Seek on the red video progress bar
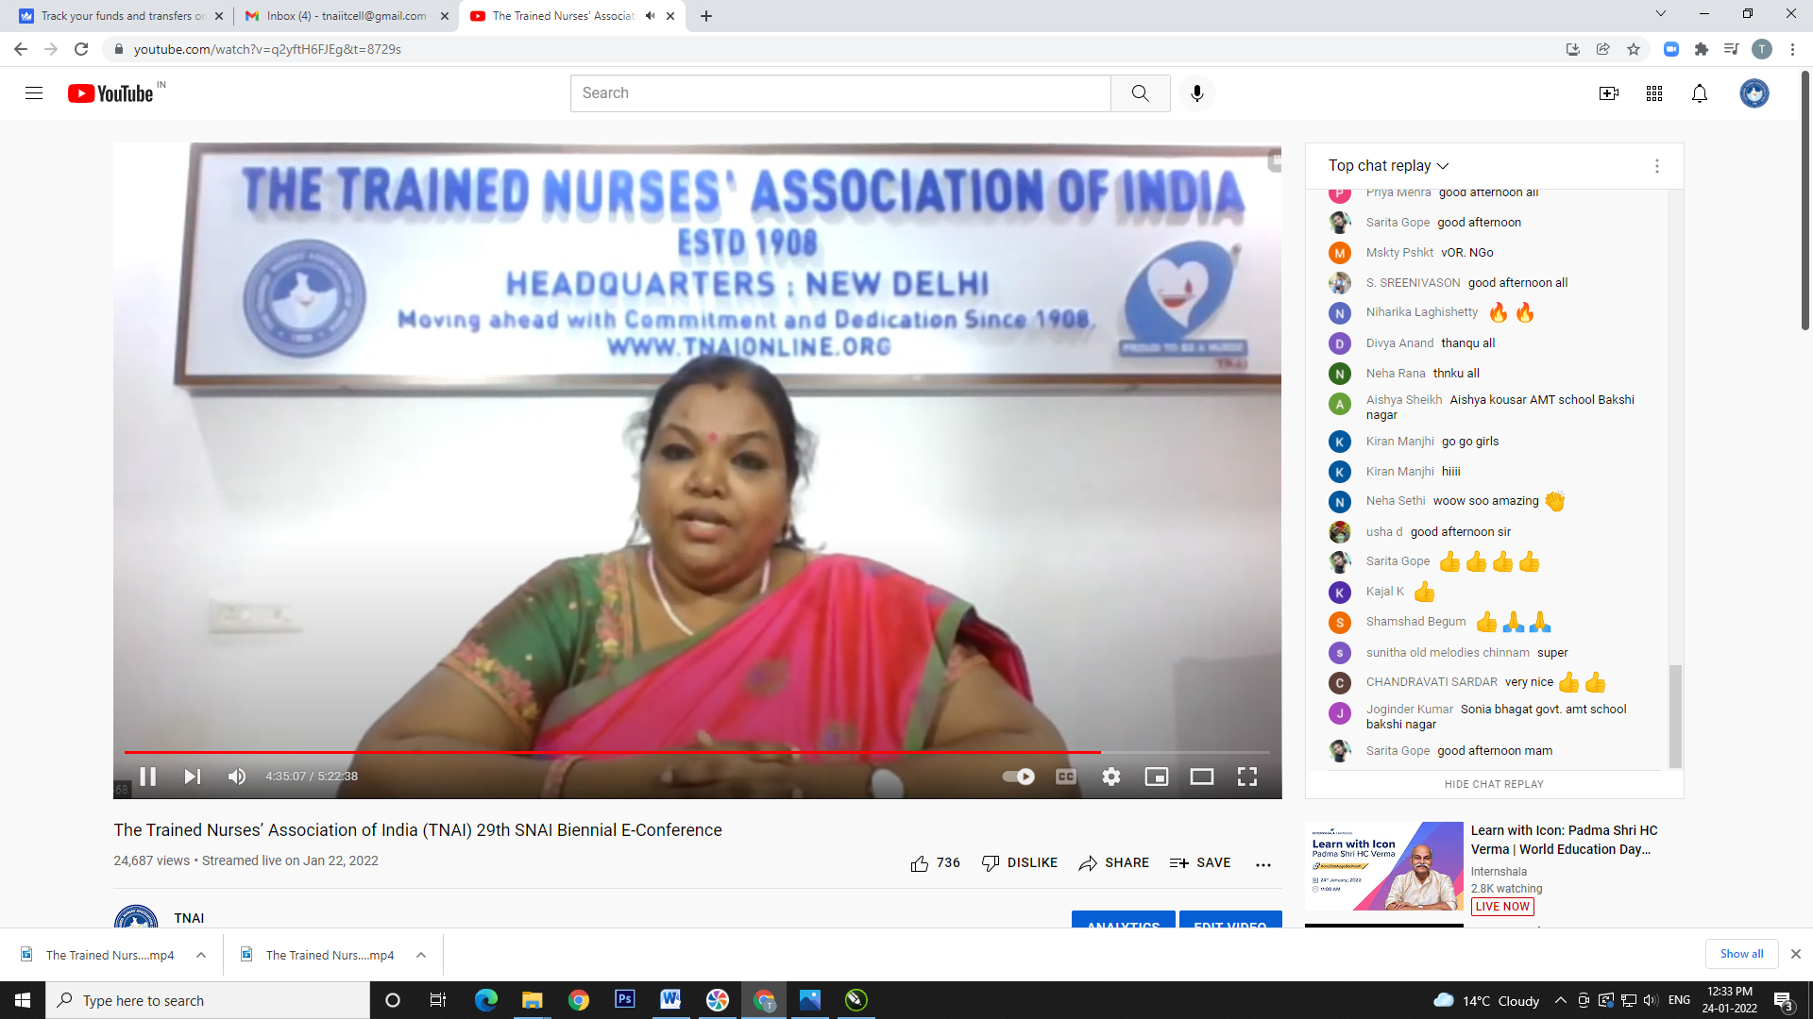1813x1019 pixels. (697, 752)
